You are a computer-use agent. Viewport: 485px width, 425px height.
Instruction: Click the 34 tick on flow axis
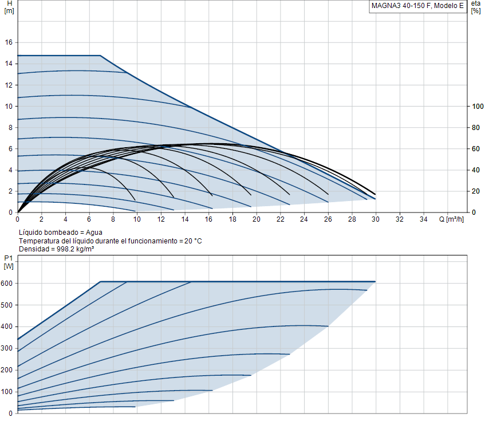coord(424,219)
